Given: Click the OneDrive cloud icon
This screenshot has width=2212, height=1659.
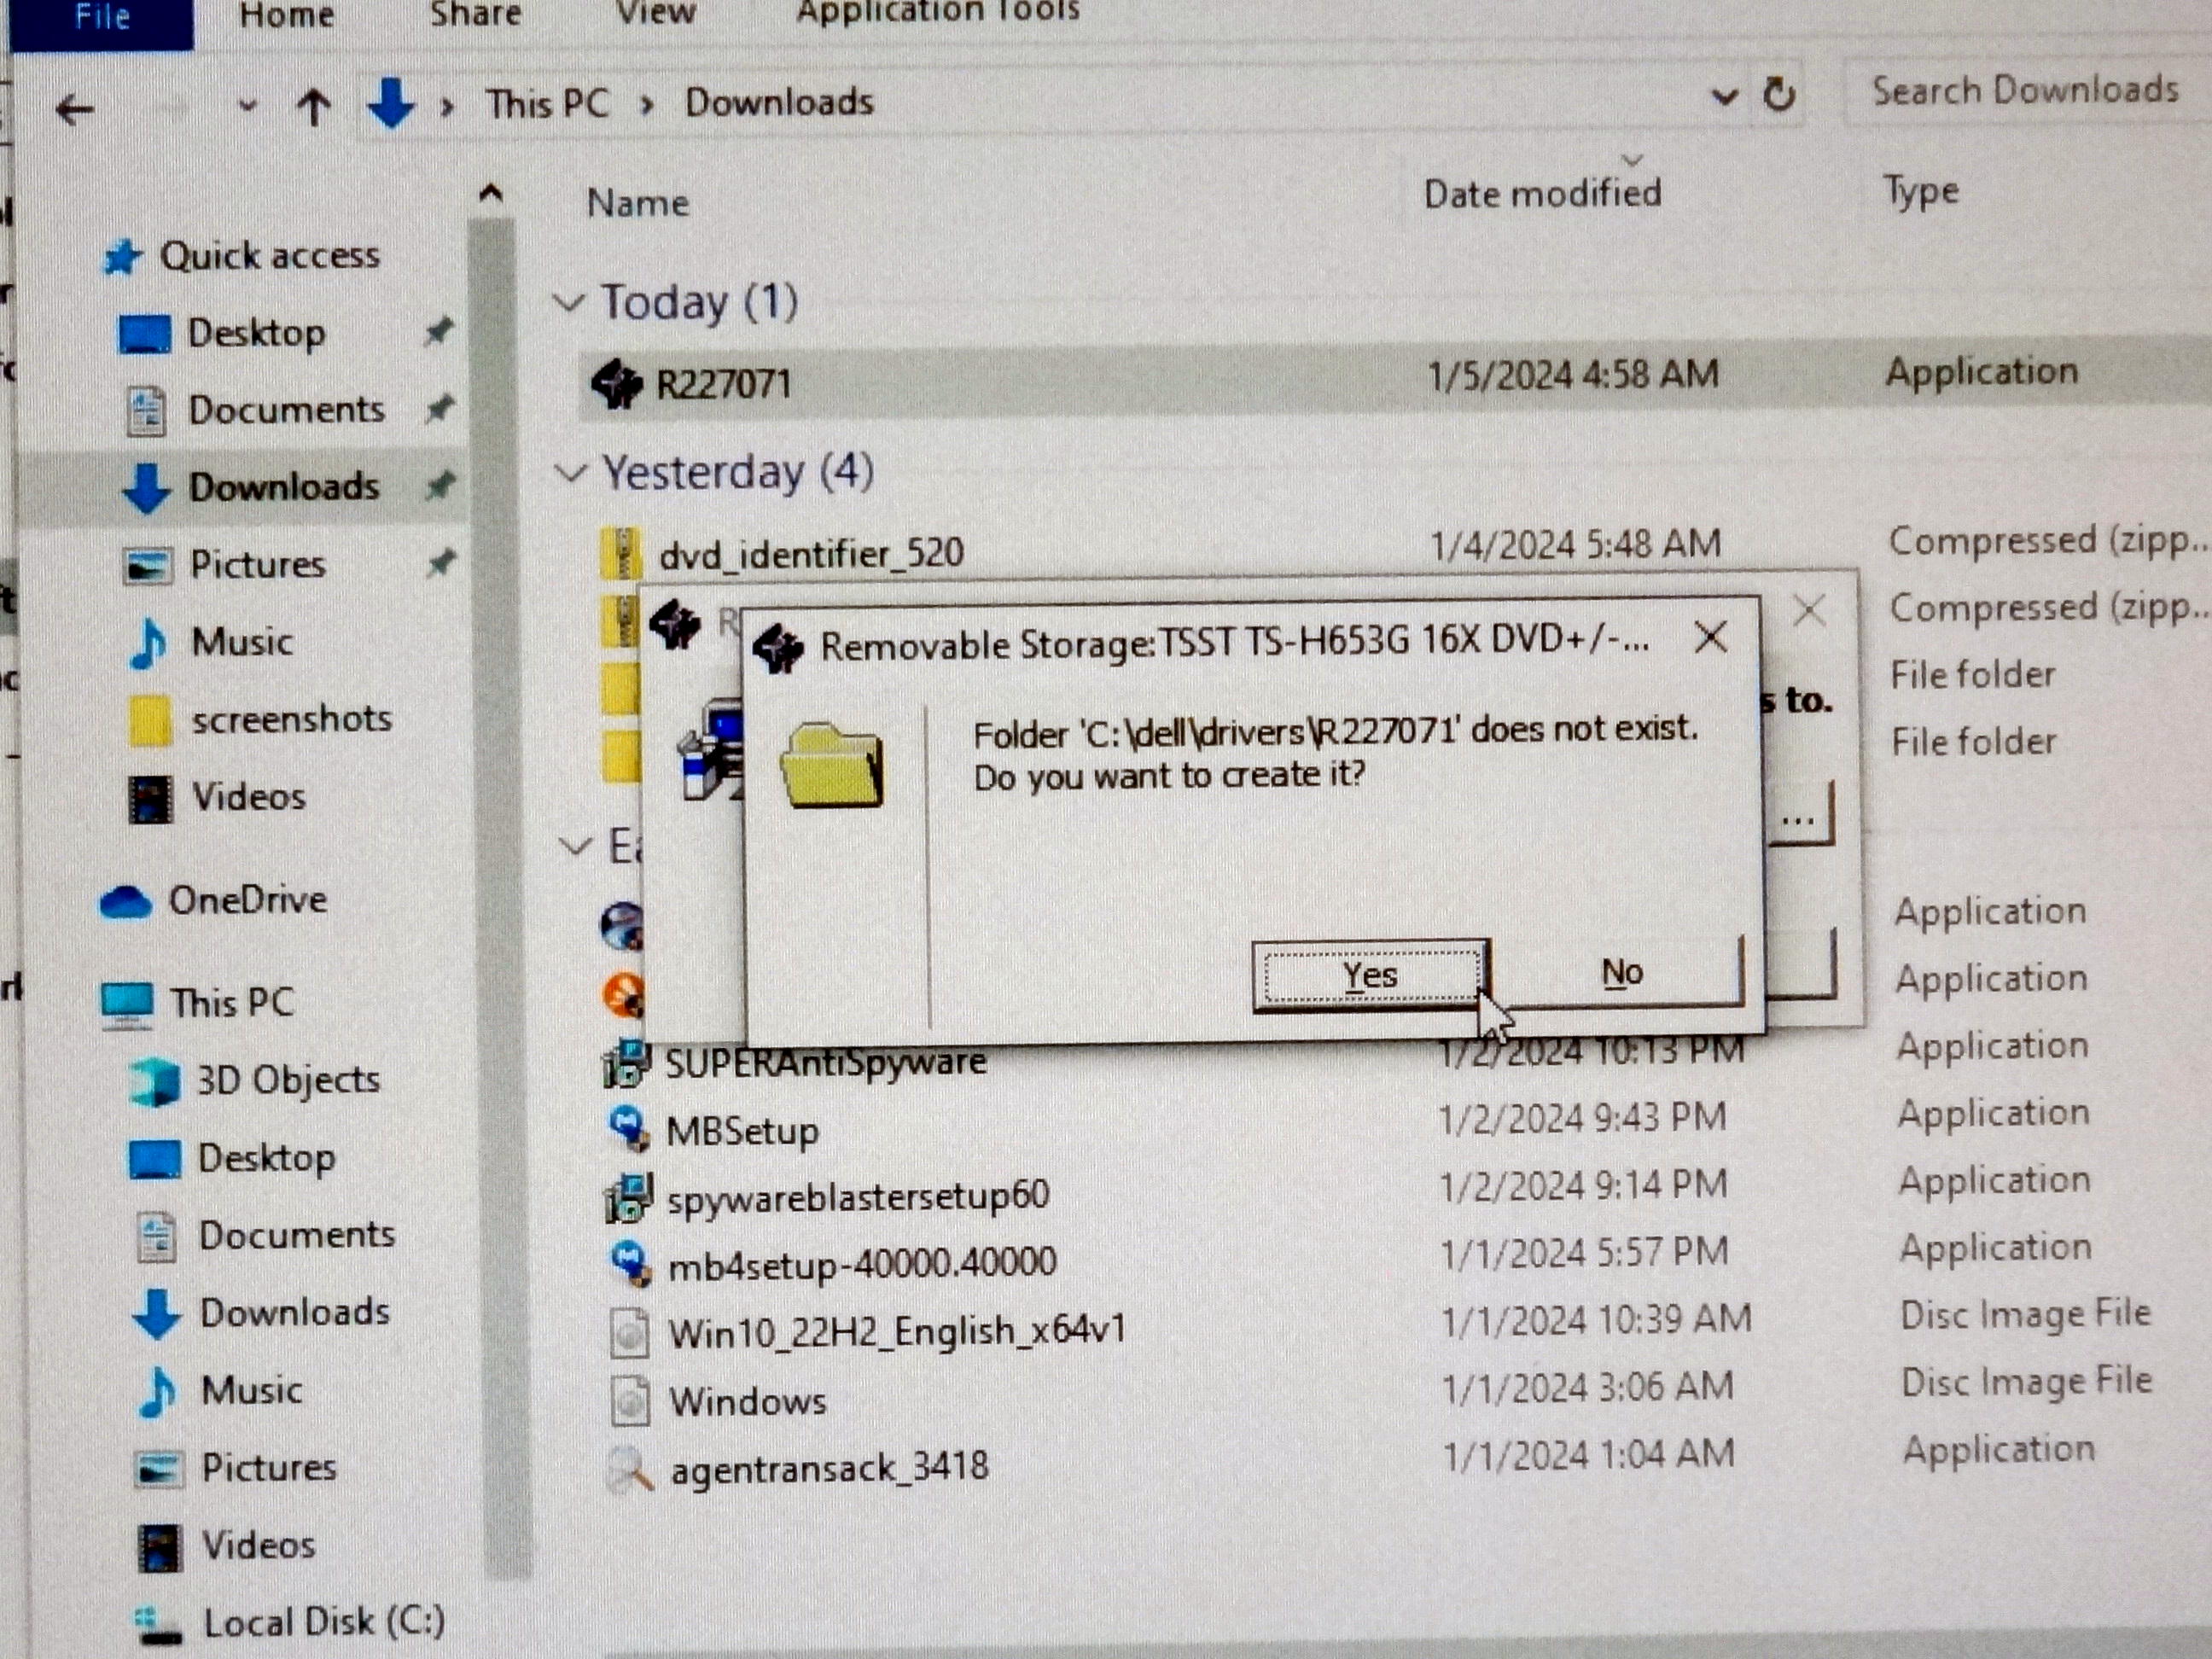Looking at the screenshot, I should 126,902.
